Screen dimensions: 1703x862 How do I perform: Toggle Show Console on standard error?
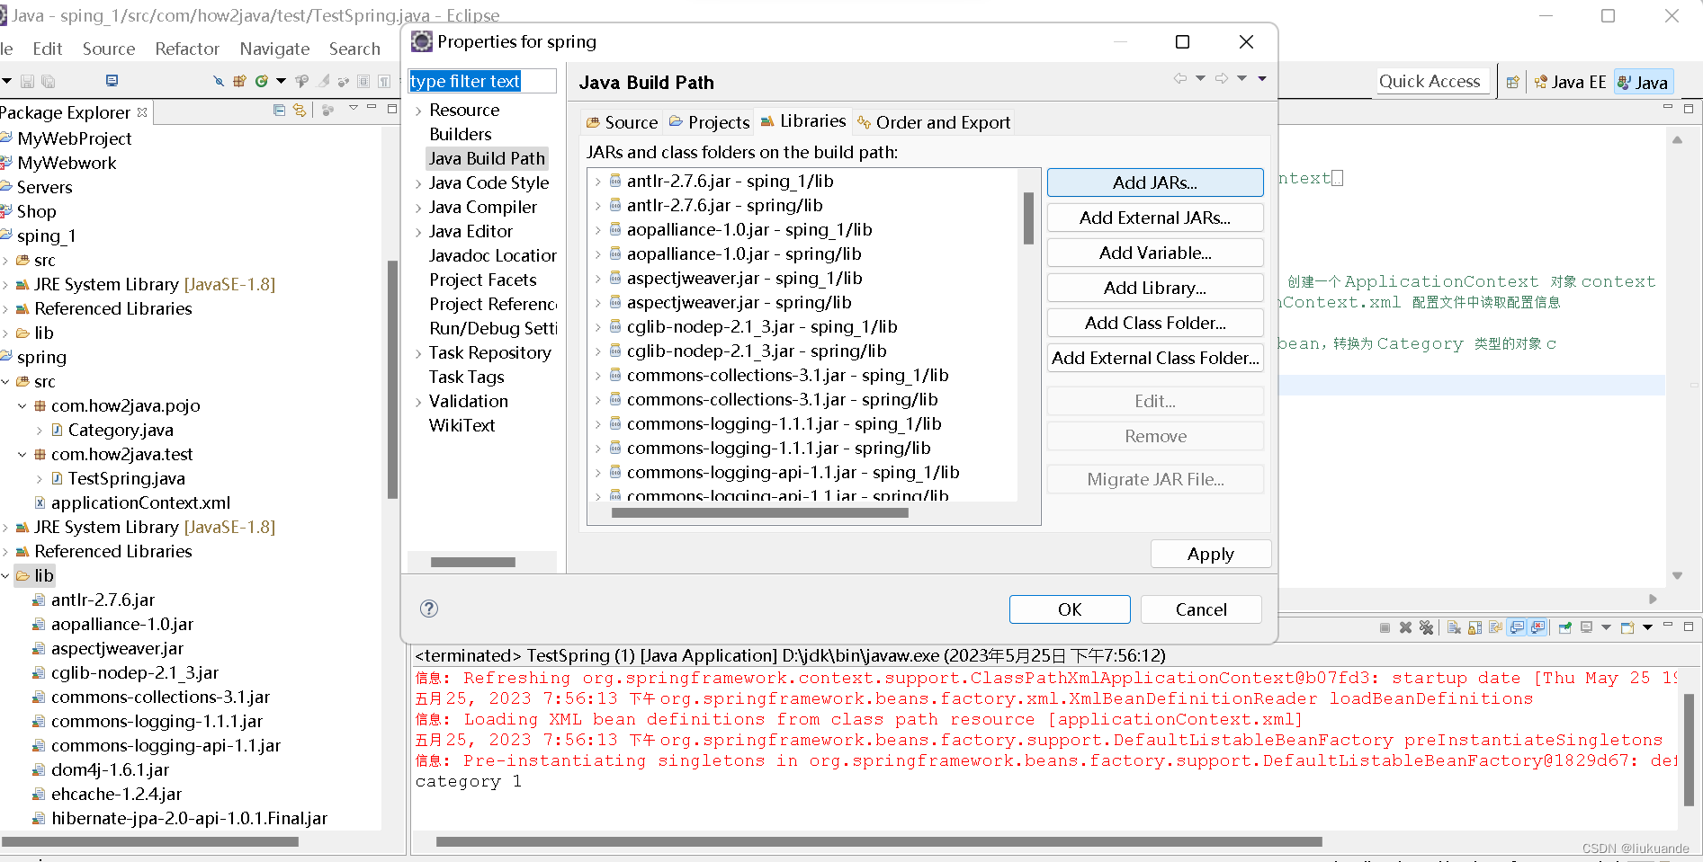tap(1537, 627)
